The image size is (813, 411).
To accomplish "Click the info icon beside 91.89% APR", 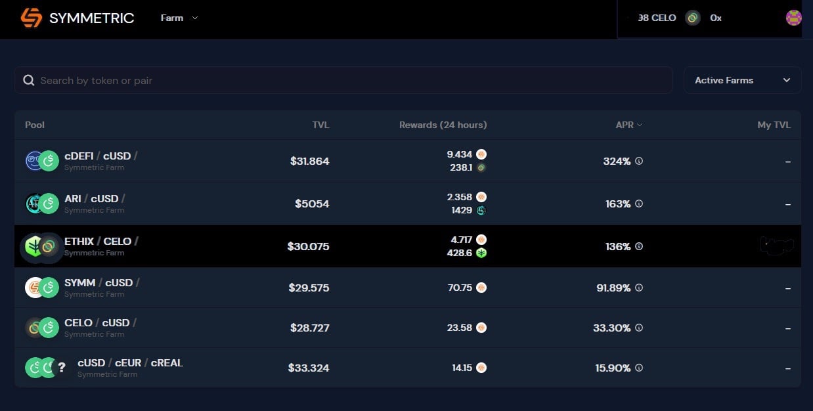I will pyautogui.click(x=639, y=288).
